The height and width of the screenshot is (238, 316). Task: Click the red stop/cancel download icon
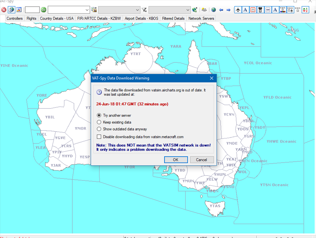click(x=4, y=10)
